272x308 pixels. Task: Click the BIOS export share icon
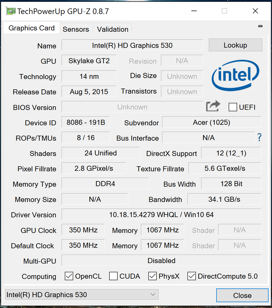[213, 107]
